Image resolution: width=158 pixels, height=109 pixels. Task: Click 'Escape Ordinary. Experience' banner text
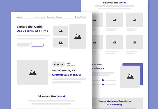[115, 101]
